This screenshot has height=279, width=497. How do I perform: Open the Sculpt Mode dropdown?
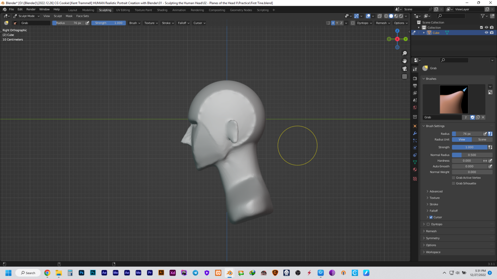point(26,16)
